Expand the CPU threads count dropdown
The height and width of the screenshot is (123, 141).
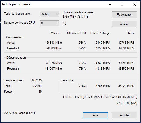(50, 23)
